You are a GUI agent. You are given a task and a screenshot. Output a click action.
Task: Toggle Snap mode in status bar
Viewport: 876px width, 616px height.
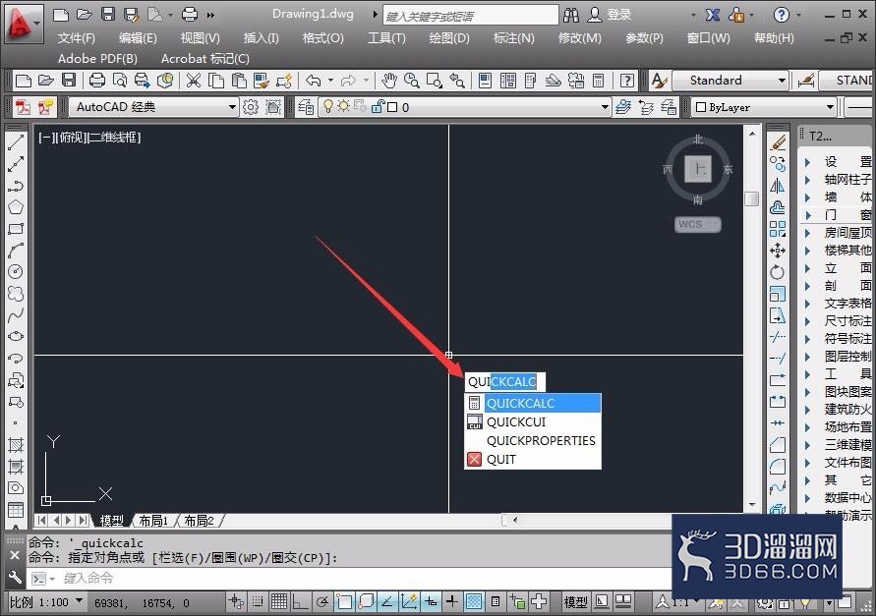258,601
